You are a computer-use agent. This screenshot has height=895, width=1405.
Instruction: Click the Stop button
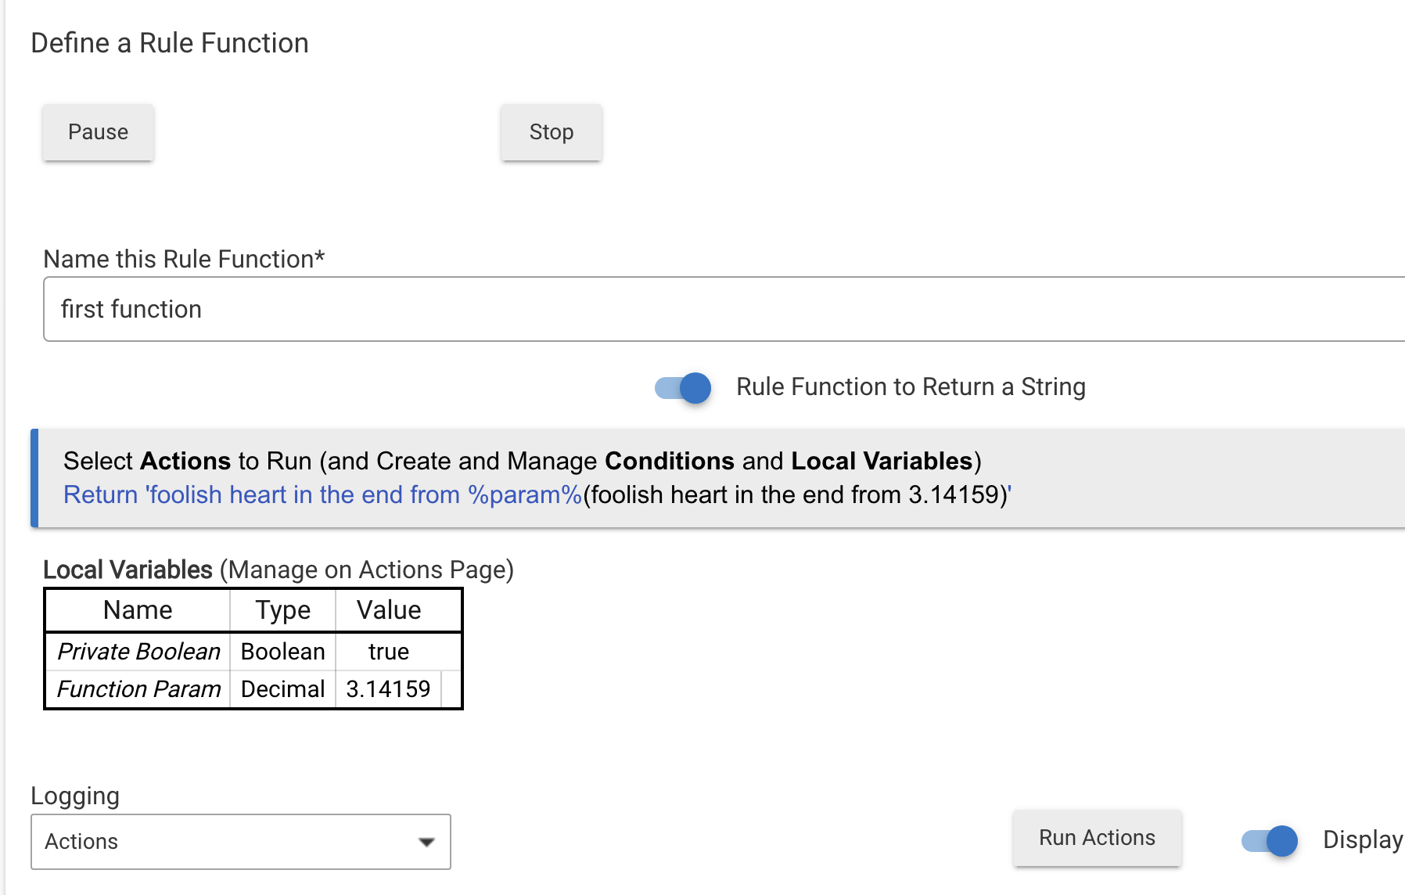coord(552,132)
